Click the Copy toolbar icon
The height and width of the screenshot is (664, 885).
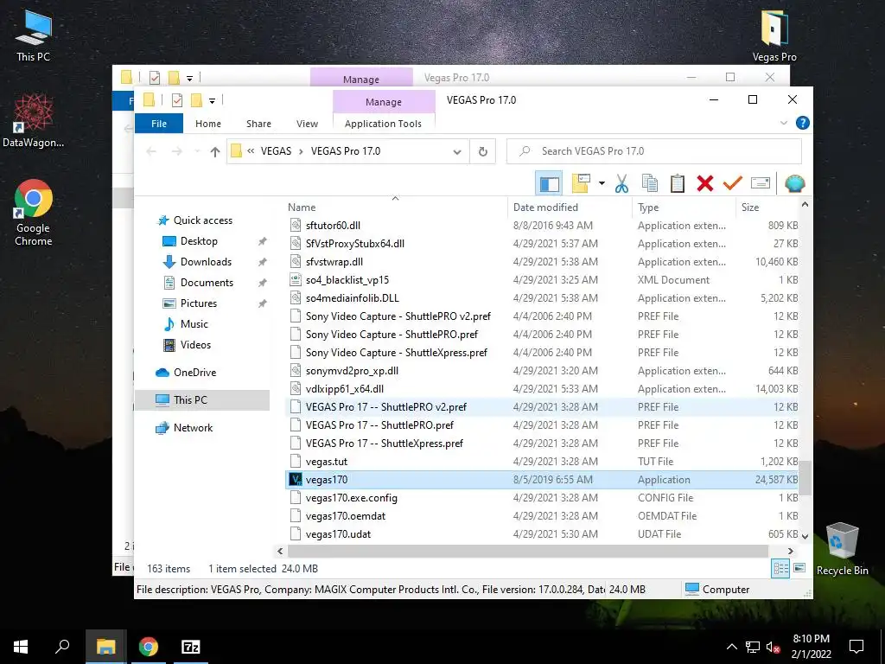[x=650, y=183]
